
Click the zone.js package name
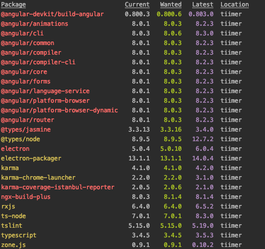coord(13,245)
